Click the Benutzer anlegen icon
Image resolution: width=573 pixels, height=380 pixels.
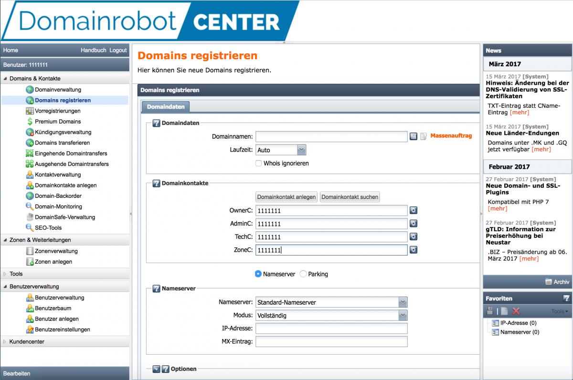(30, 319)
